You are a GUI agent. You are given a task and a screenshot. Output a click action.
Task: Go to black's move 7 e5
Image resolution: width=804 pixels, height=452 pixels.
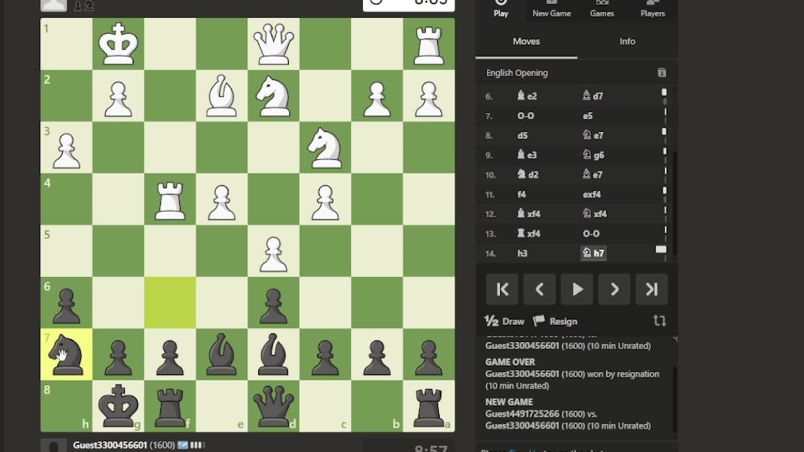[x=587, y=116]
